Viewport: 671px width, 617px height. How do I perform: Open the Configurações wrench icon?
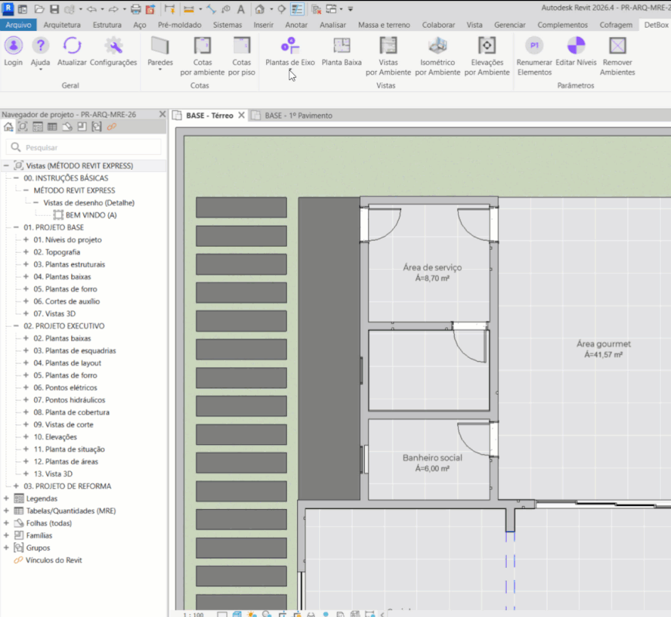pyautogui.click(x=113, y=46)
